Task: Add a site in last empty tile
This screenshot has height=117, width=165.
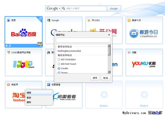Action: pyautogui.click(x=144, y=94)
